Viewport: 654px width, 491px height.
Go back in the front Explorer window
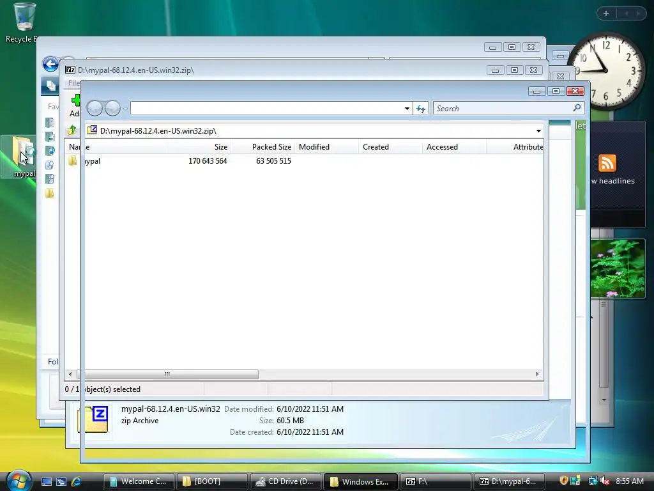tap(95, 109)
